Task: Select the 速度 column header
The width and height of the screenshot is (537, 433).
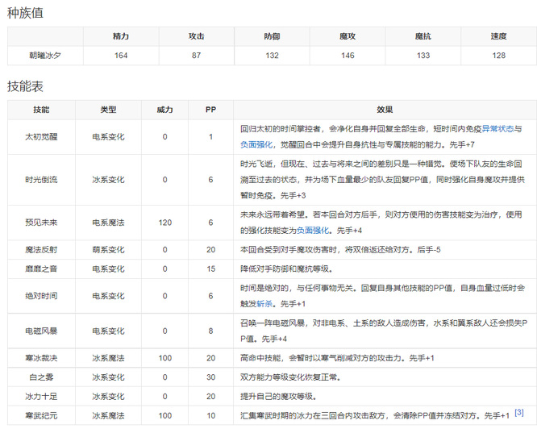Action: (x=498, y=36)
